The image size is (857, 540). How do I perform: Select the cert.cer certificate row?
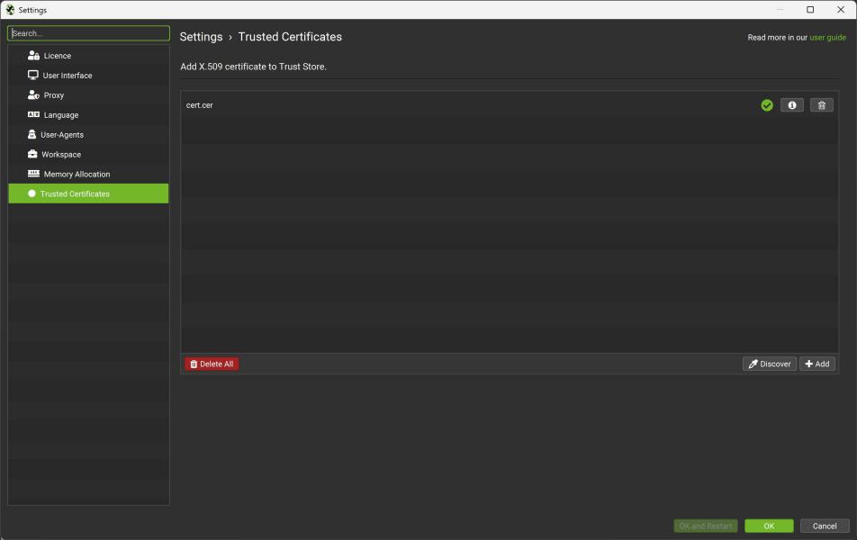pyautogui.click(x=450, y=105)
